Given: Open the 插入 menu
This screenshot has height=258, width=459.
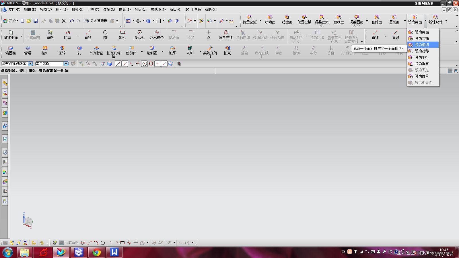Looking at the screenshot, I should (x=61, y=9).
